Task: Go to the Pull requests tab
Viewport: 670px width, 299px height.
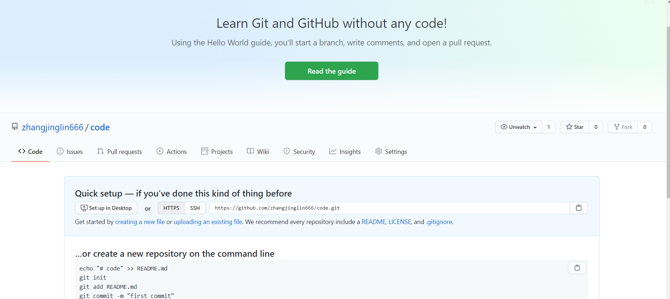Action: click(x=119, y=151)
